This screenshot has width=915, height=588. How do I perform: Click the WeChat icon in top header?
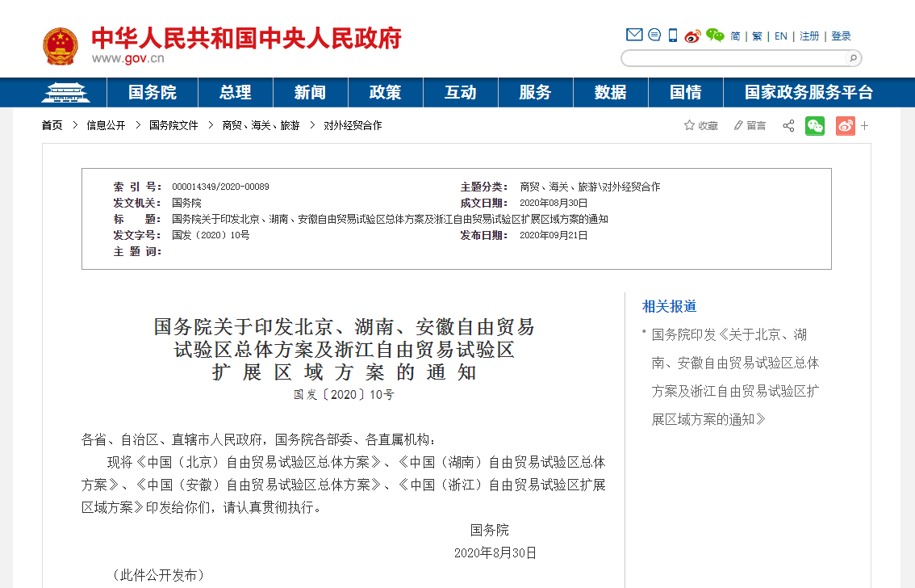tap(715, 36)
